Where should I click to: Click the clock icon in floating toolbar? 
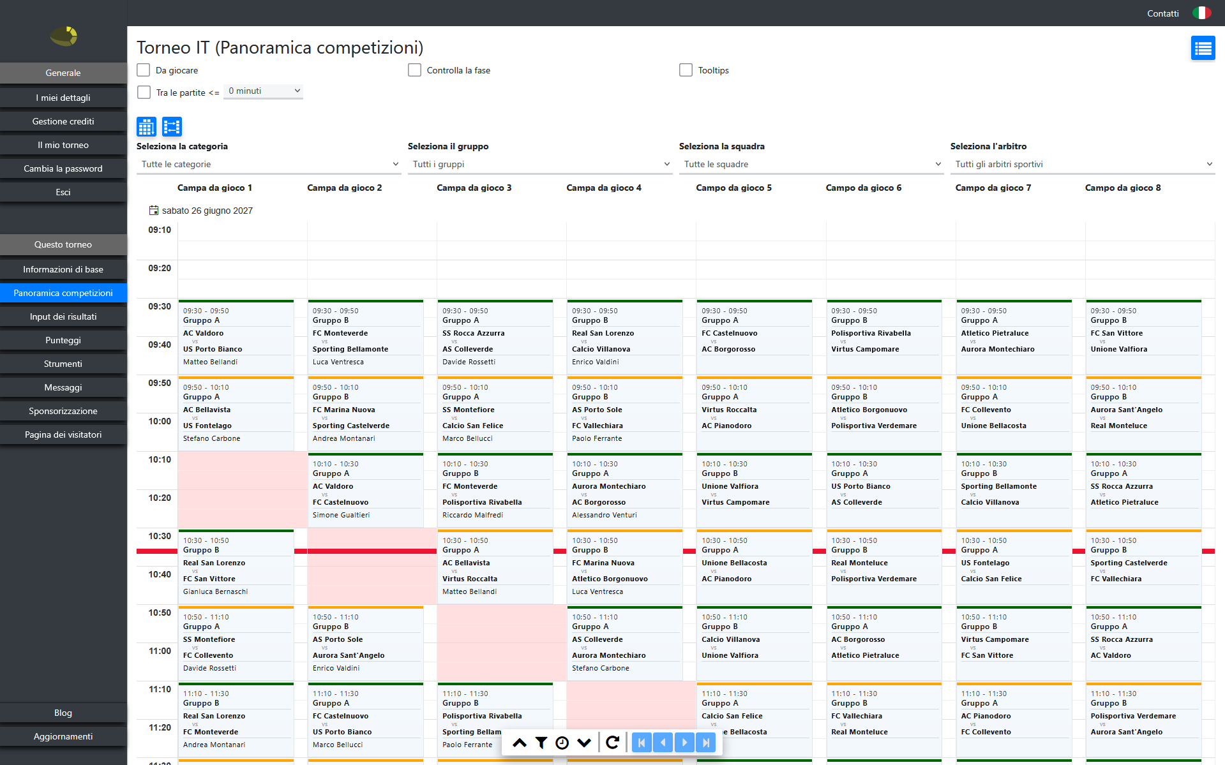click(x=562, y=743)
